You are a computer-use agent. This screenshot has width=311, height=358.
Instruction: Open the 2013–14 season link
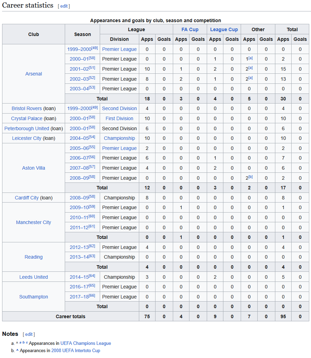point(79,257)
